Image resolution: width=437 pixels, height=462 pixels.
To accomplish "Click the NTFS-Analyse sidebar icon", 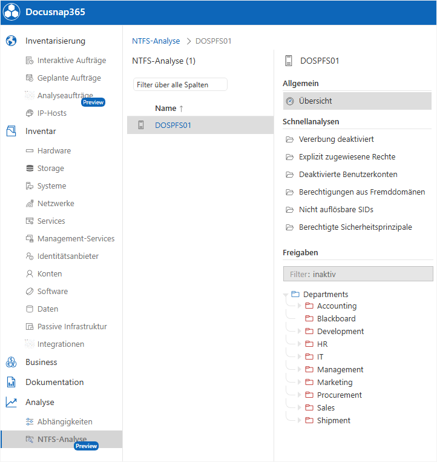I will 30,440.
